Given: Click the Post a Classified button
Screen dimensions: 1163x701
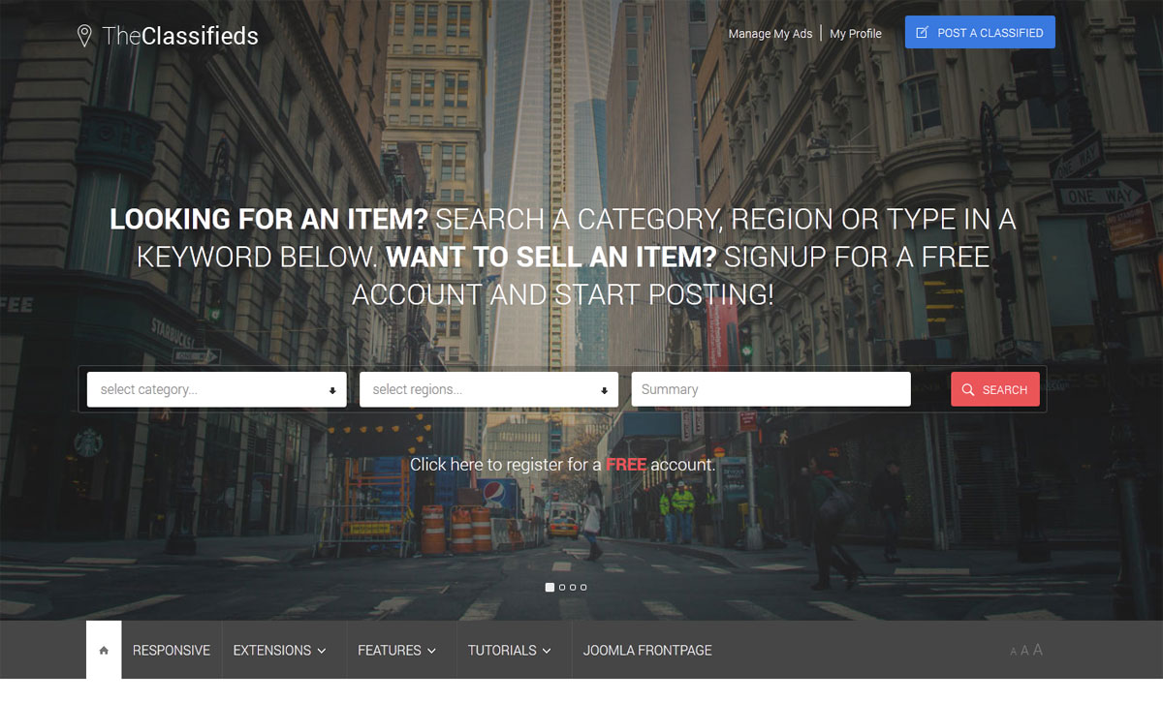Looking at the screenshot, I should coord(980,32).
